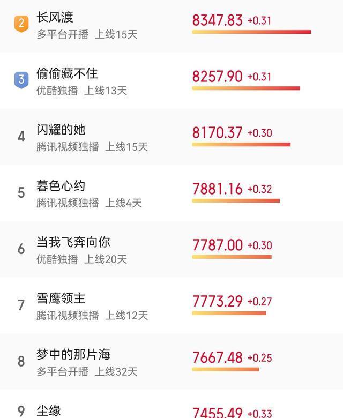
Task: Click the 8347.83 popularity score
Action: [218, 20]
